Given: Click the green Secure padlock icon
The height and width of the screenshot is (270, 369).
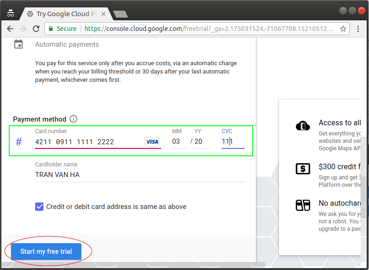Looking at the screenshot, I should 51,29.
